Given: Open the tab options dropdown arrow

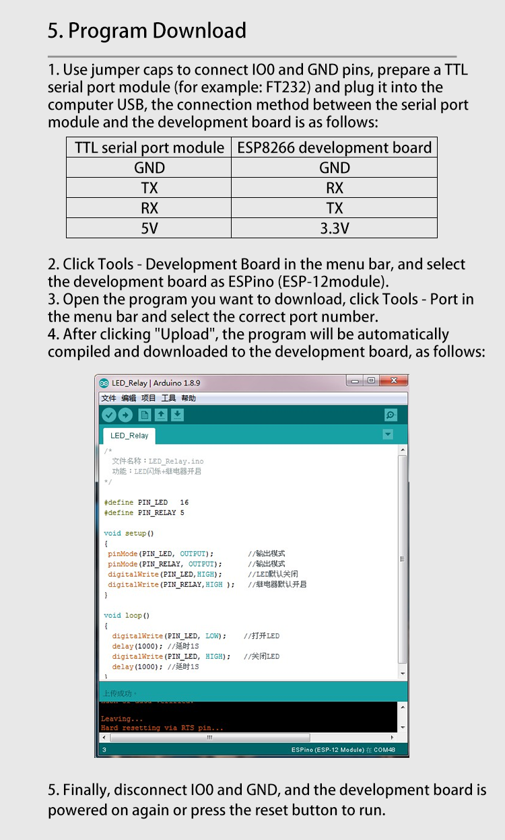Looking at the screenshot, I should pos(388,435).
